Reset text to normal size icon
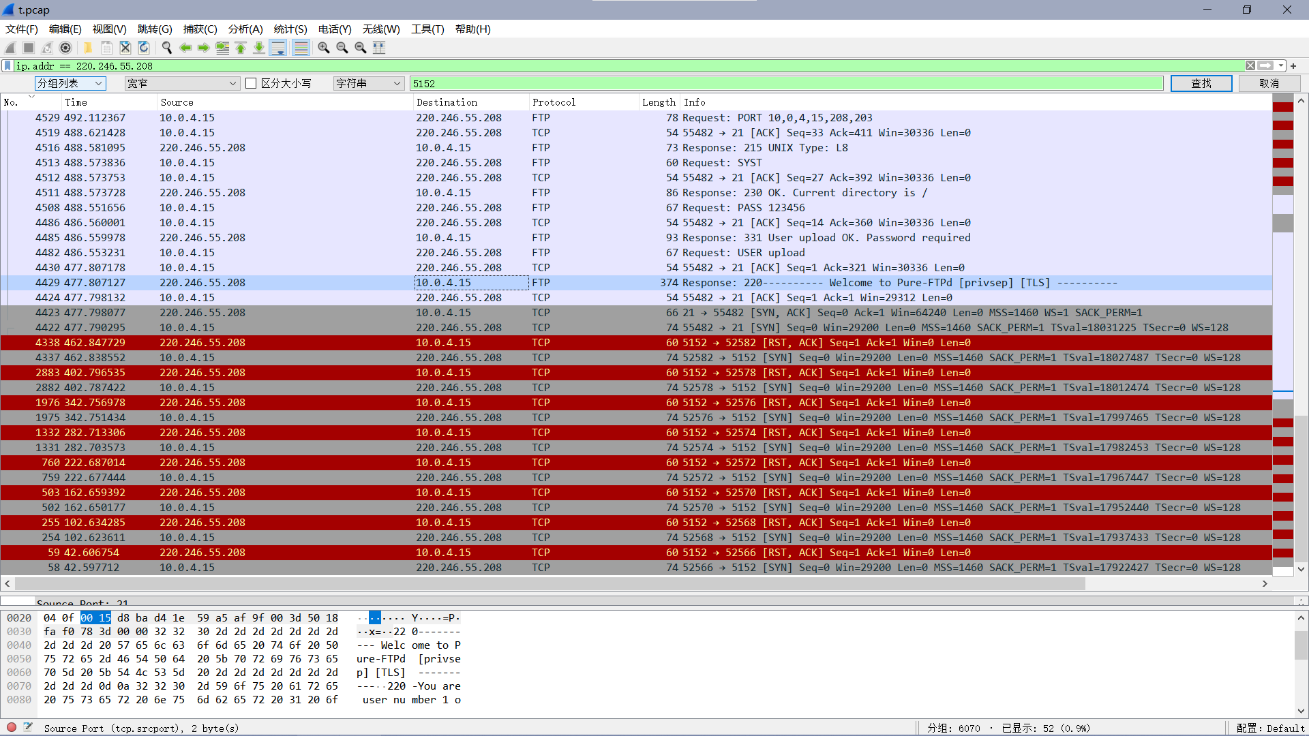 tap(361, 48)
